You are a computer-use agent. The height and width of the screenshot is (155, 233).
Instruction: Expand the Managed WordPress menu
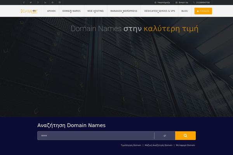[x=124, y=11]
